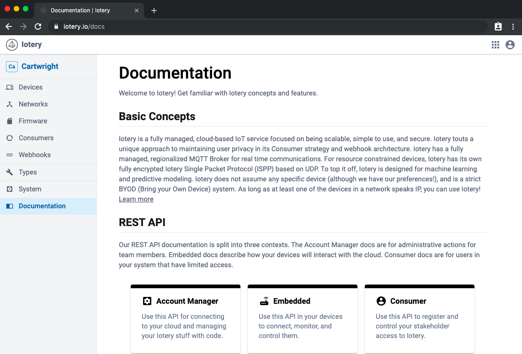Click the Networks sidebar icon
Screen dimensions: 522x354
coord(10,104)
